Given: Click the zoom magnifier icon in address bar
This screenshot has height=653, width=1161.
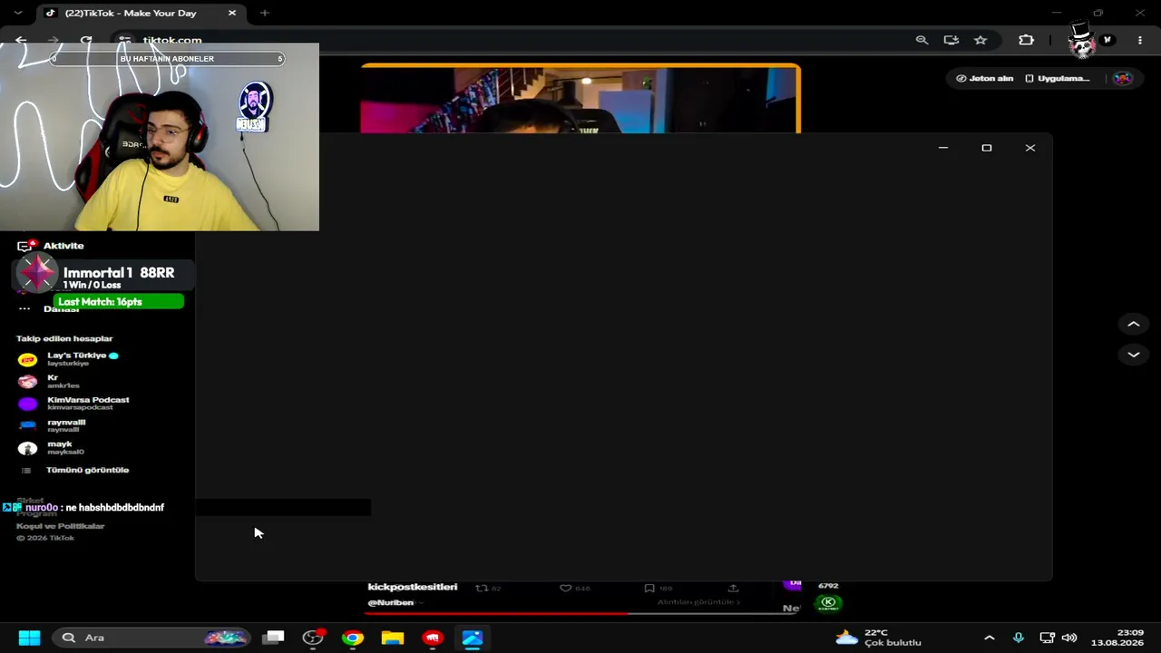Looking at the screenshot, I should (x=922, y=40).
